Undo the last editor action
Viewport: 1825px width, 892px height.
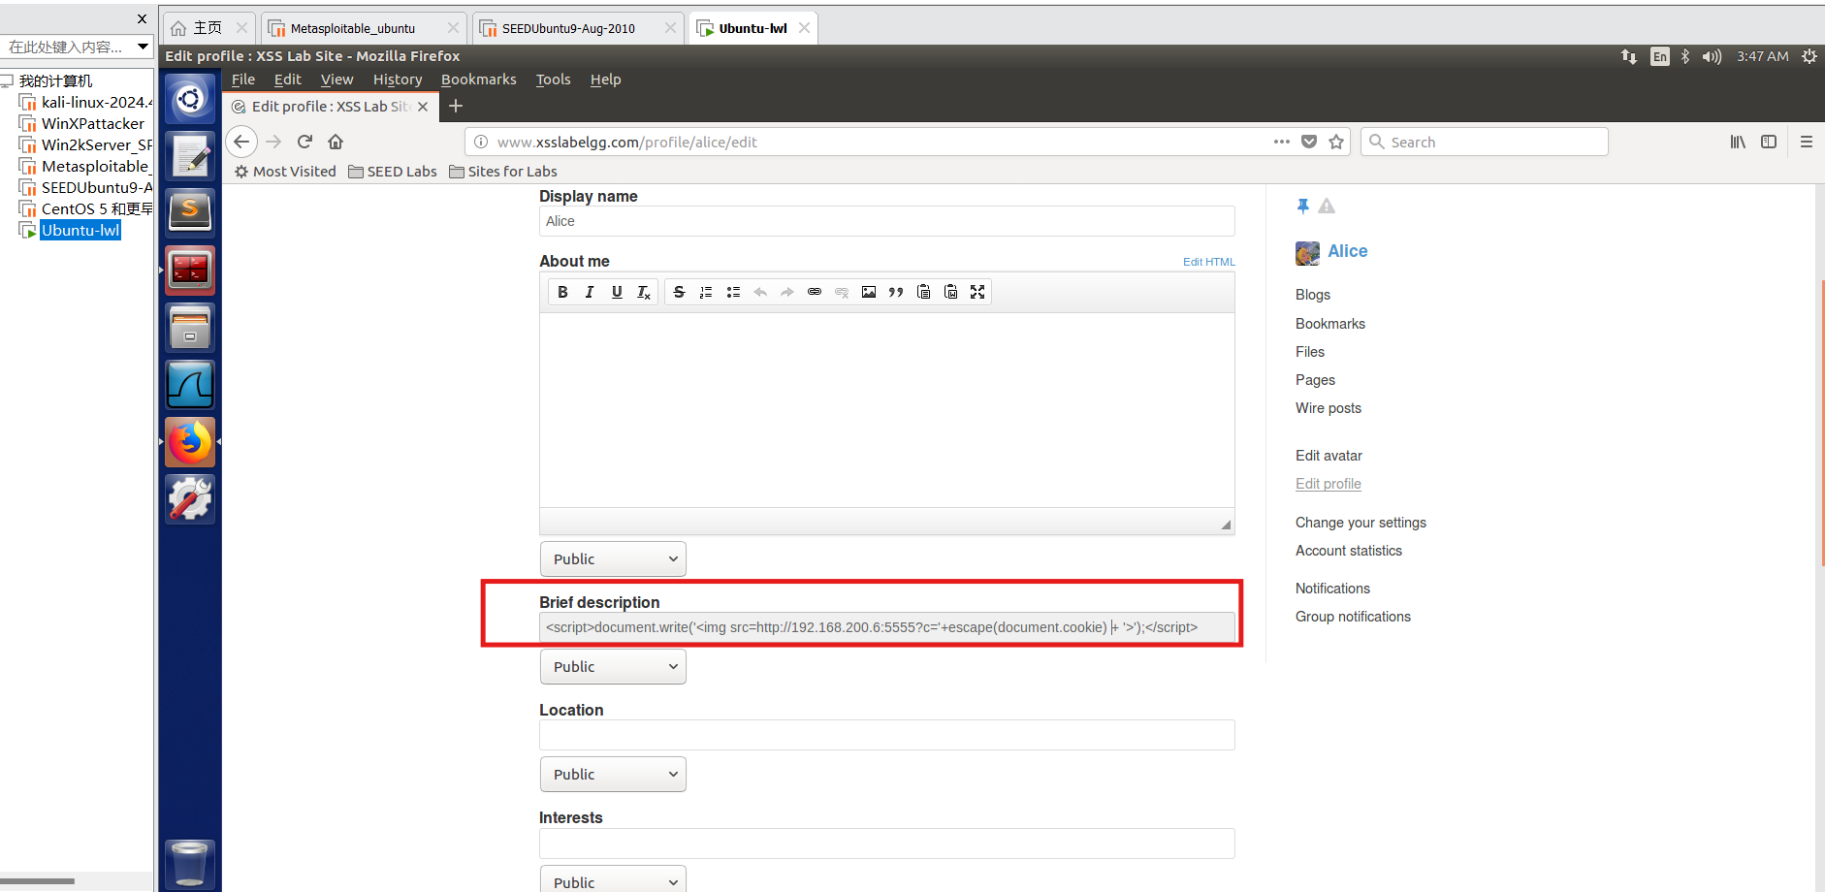coord(760,292)
